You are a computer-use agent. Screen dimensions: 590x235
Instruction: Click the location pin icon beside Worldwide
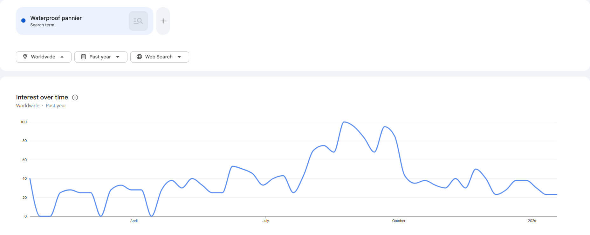[x=25, y=57]
